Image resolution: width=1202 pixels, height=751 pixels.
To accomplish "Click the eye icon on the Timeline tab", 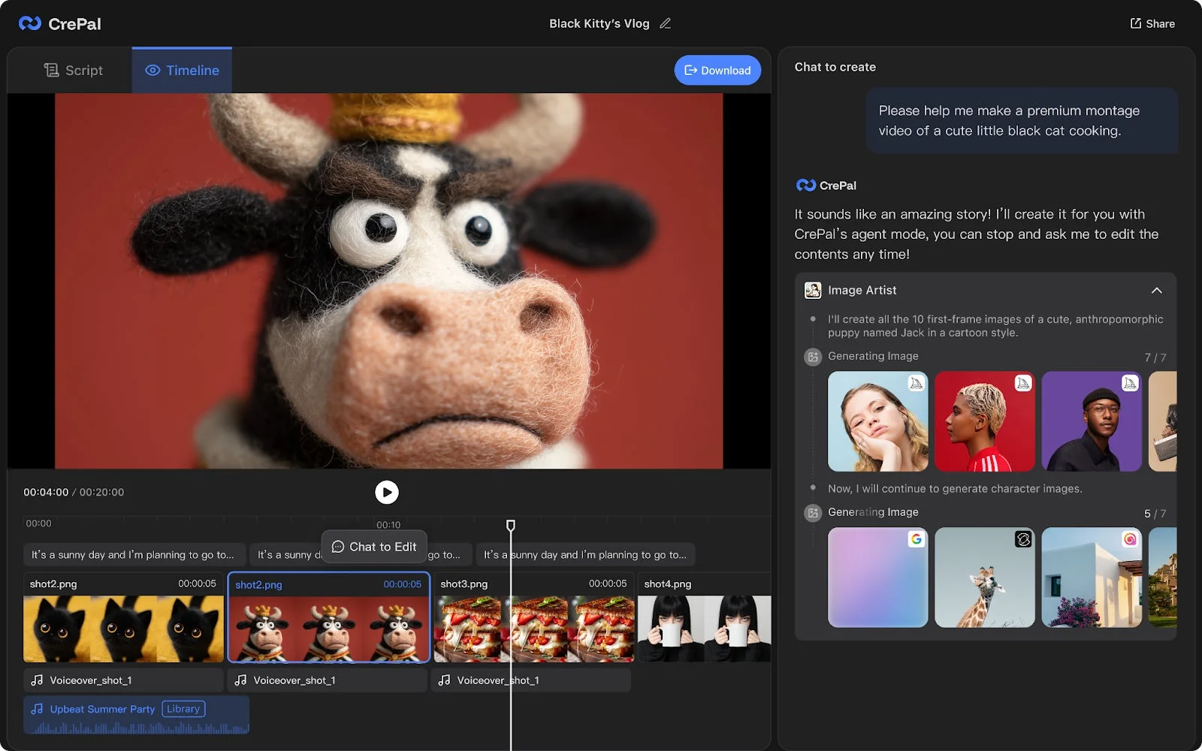I will pyautogui.click(x=153, y=70).
